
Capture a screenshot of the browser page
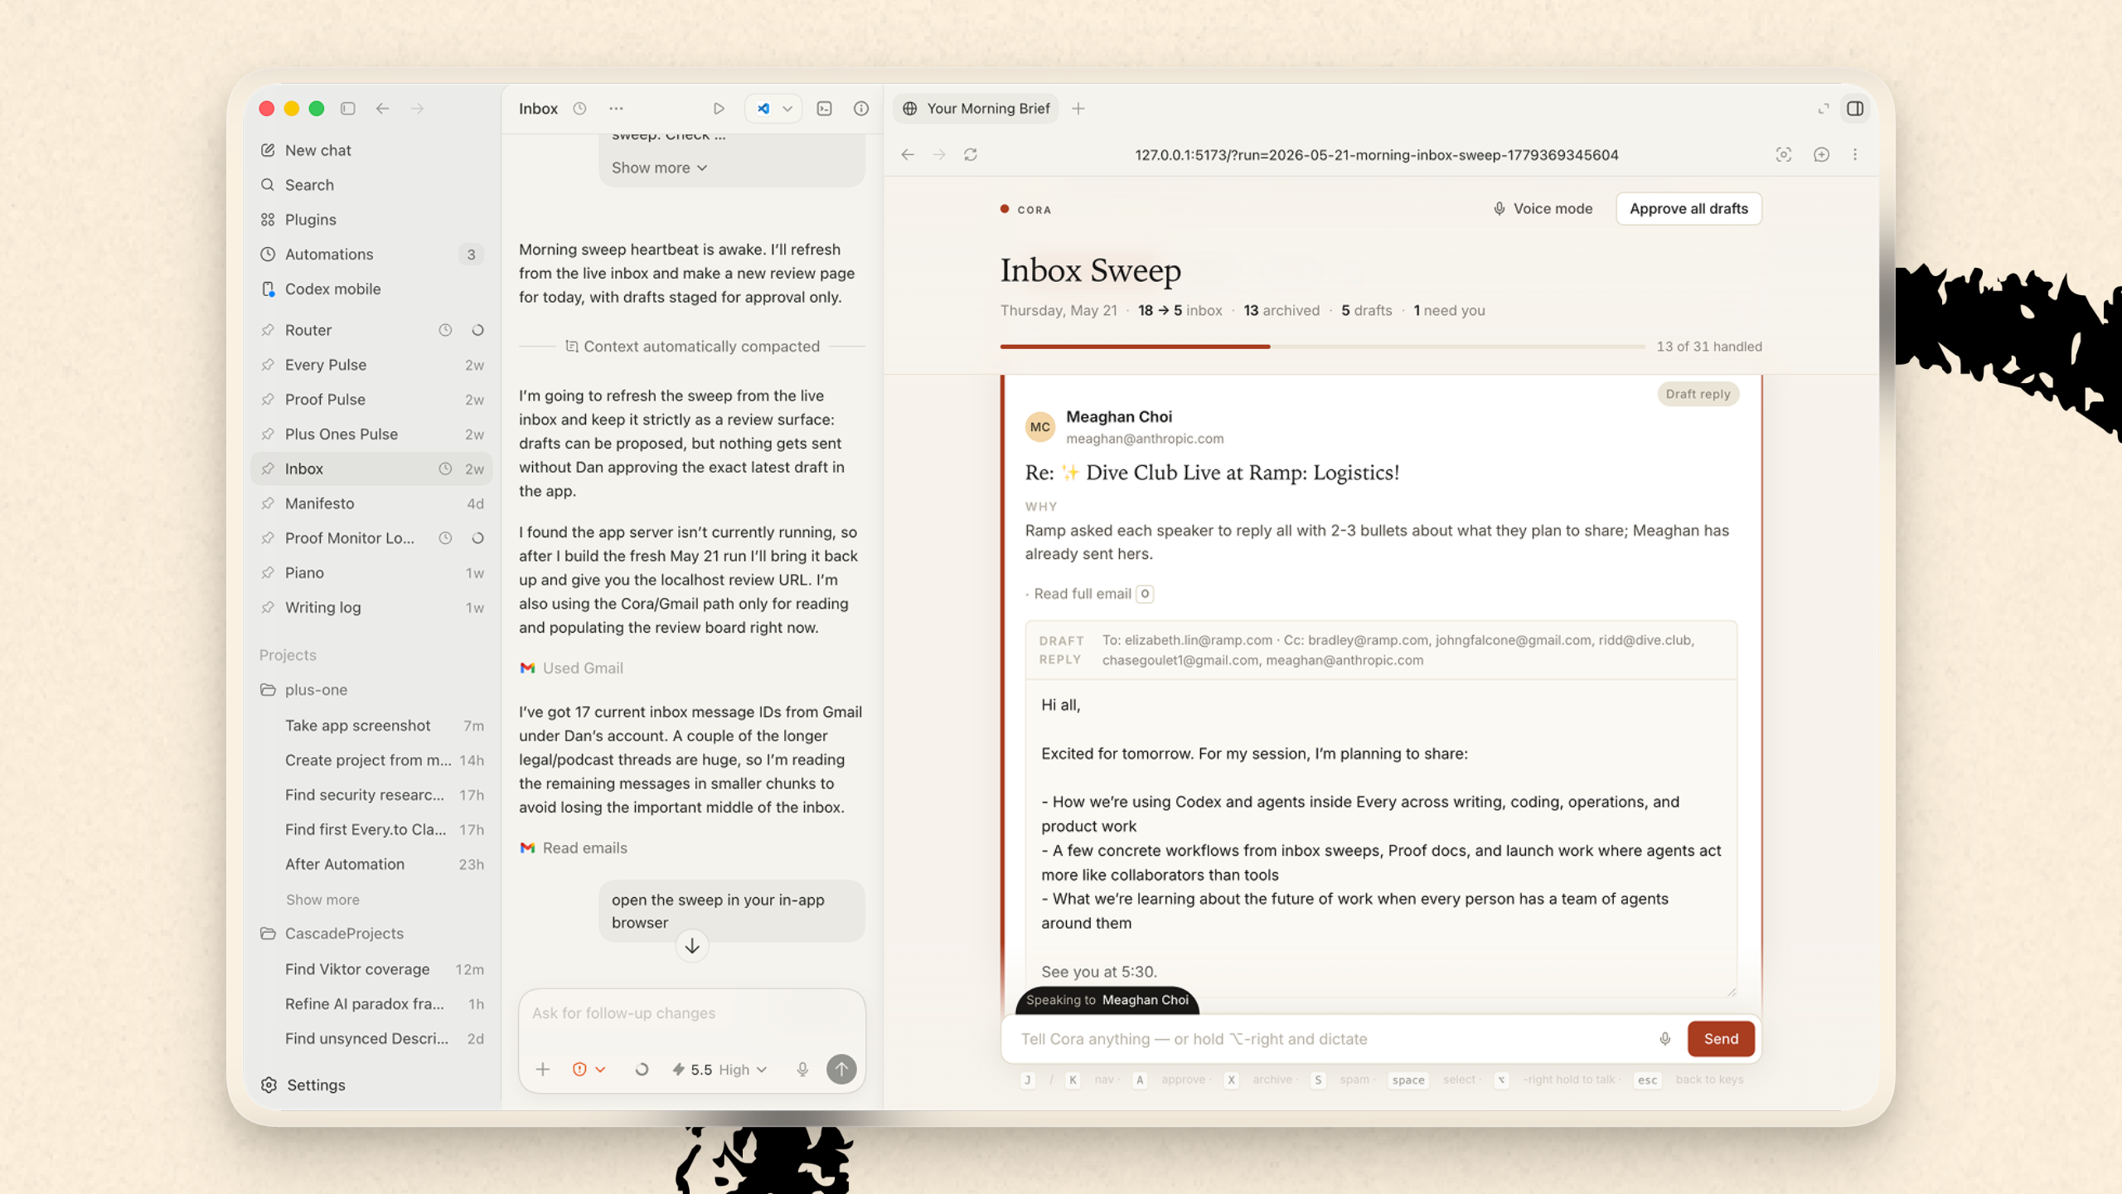(x=1784, y=155)
